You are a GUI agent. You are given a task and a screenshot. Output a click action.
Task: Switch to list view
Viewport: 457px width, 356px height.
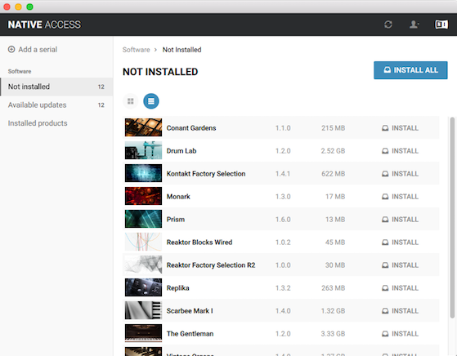point(151,101)
